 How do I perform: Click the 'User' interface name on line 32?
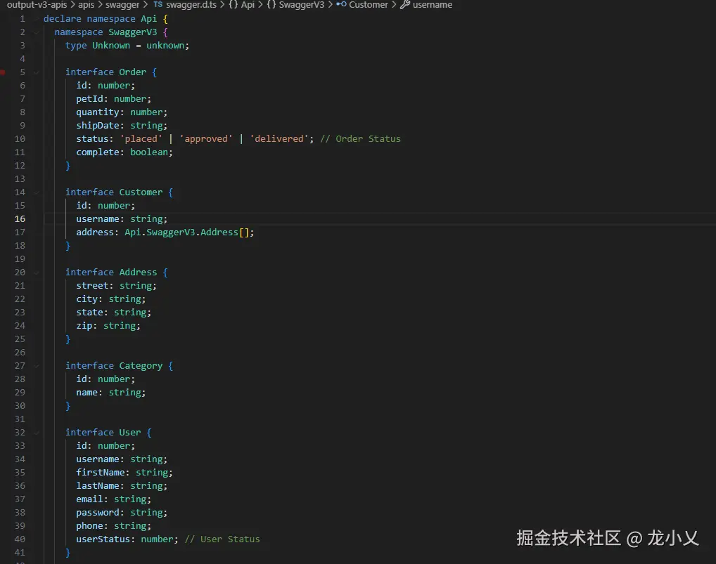coord(130,432)
